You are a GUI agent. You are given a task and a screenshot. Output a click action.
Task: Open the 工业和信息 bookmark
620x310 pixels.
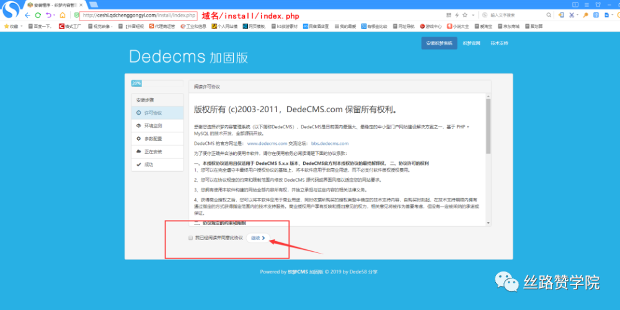(x=193, y=27)
